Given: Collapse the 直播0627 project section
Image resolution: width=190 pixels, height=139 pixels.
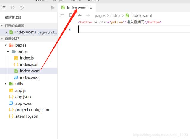Looking at the screenshot, I should pyautogui.click(x=2, y=39).
